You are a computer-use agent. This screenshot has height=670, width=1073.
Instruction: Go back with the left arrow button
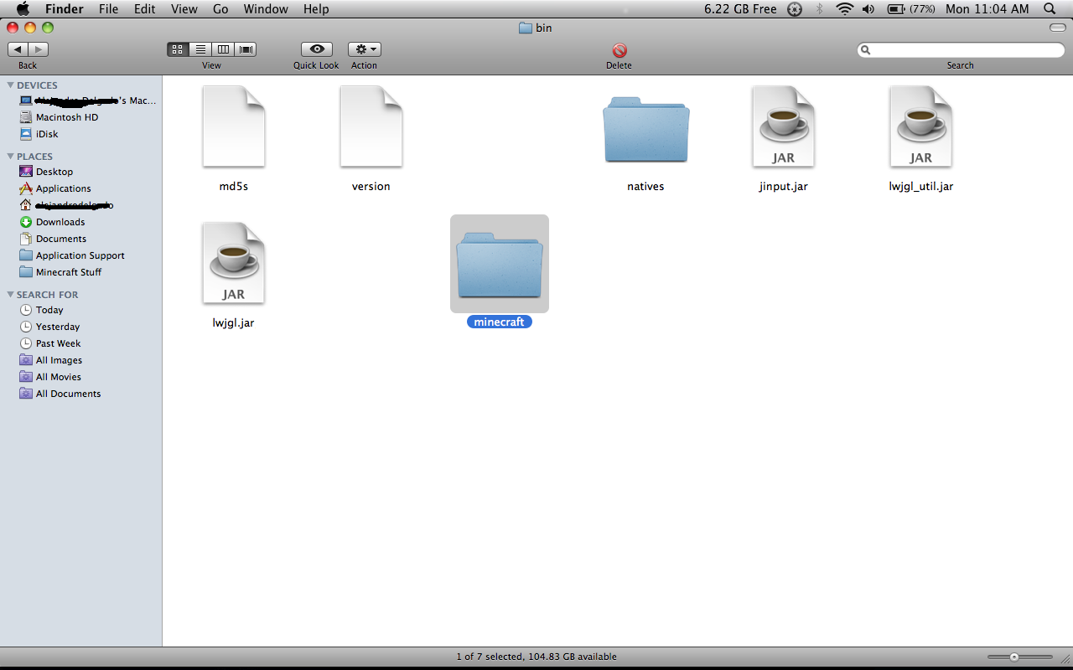coord(18,49)
